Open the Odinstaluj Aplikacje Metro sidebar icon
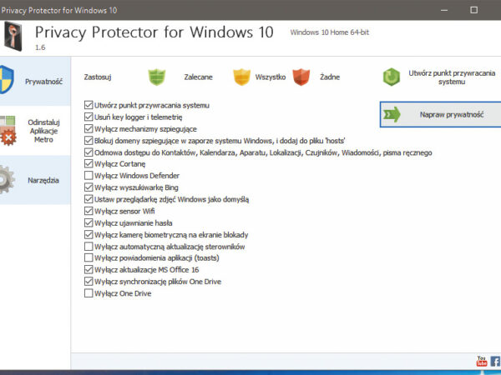 pos(7,132)
